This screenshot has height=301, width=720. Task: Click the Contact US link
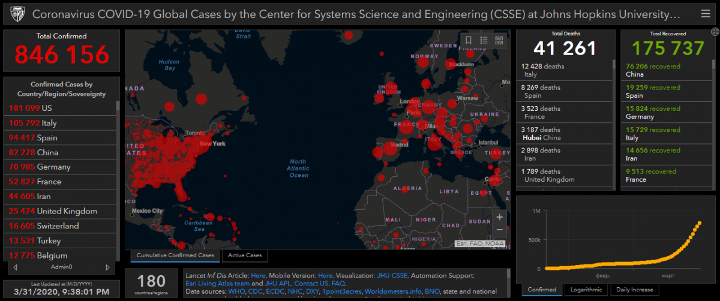311,283
